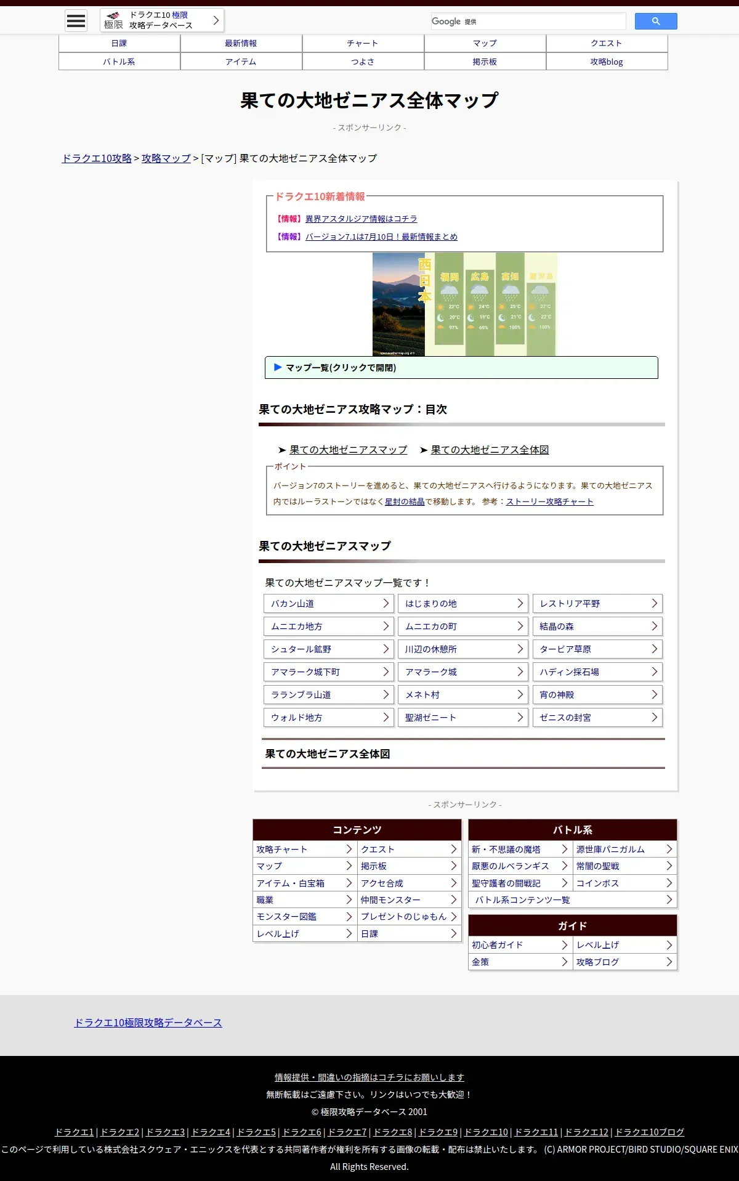Image resolution: width=739 pixels, height=1181 pixels.
Task: Follow the 攻略マップ breadcrumb link
Action: (166, 158)
